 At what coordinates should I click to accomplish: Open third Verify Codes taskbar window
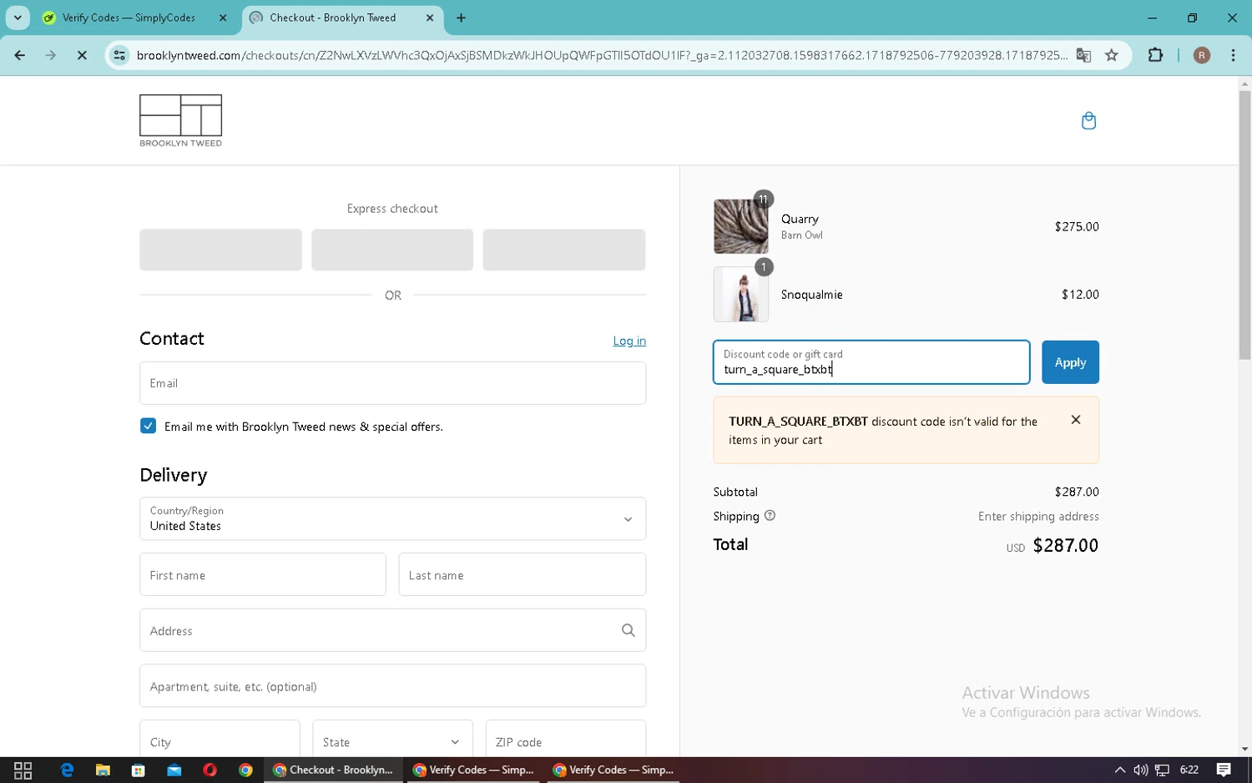[x=613, y=770]
